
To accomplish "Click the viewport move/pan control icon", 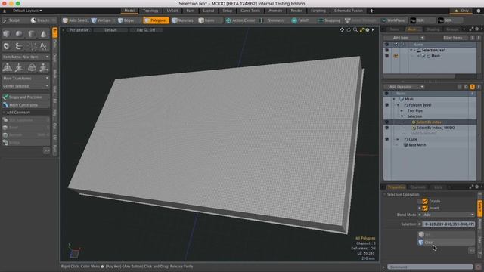I will coord(342,30).
